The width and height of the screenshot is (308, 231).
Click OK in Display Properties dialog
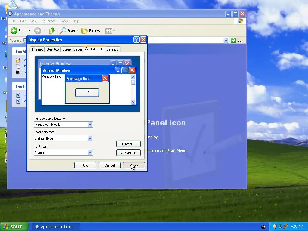pyautogui.click(x=85, y=165)
